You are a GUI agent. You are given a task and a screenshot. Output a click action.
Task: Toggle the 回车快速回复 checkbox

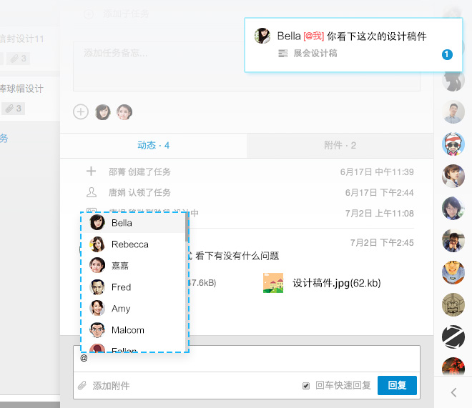tap(306, 386)
